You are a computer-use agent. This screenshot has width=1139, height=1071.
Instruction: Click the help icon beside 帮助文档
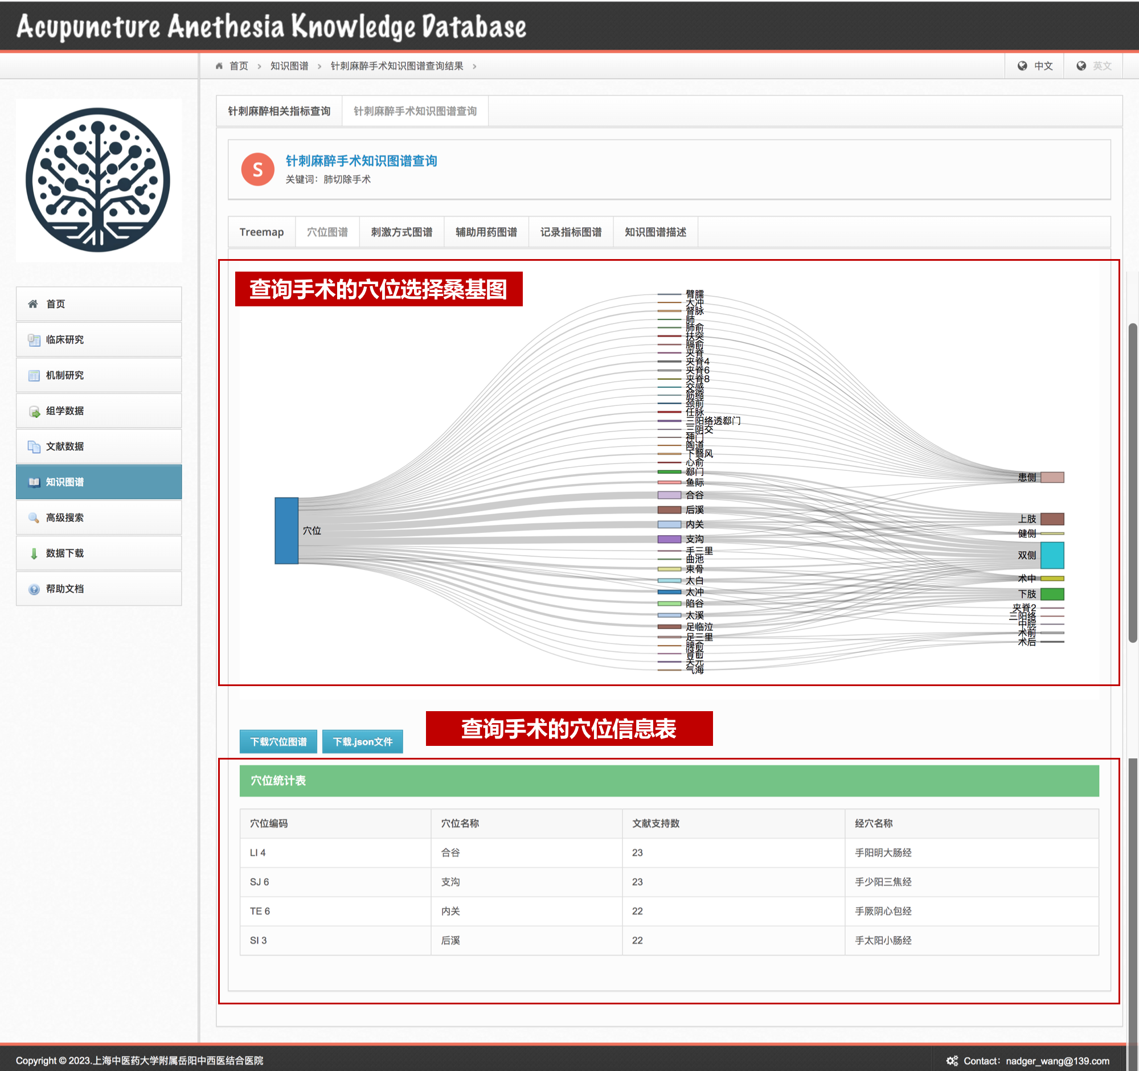tap(34, 589)
